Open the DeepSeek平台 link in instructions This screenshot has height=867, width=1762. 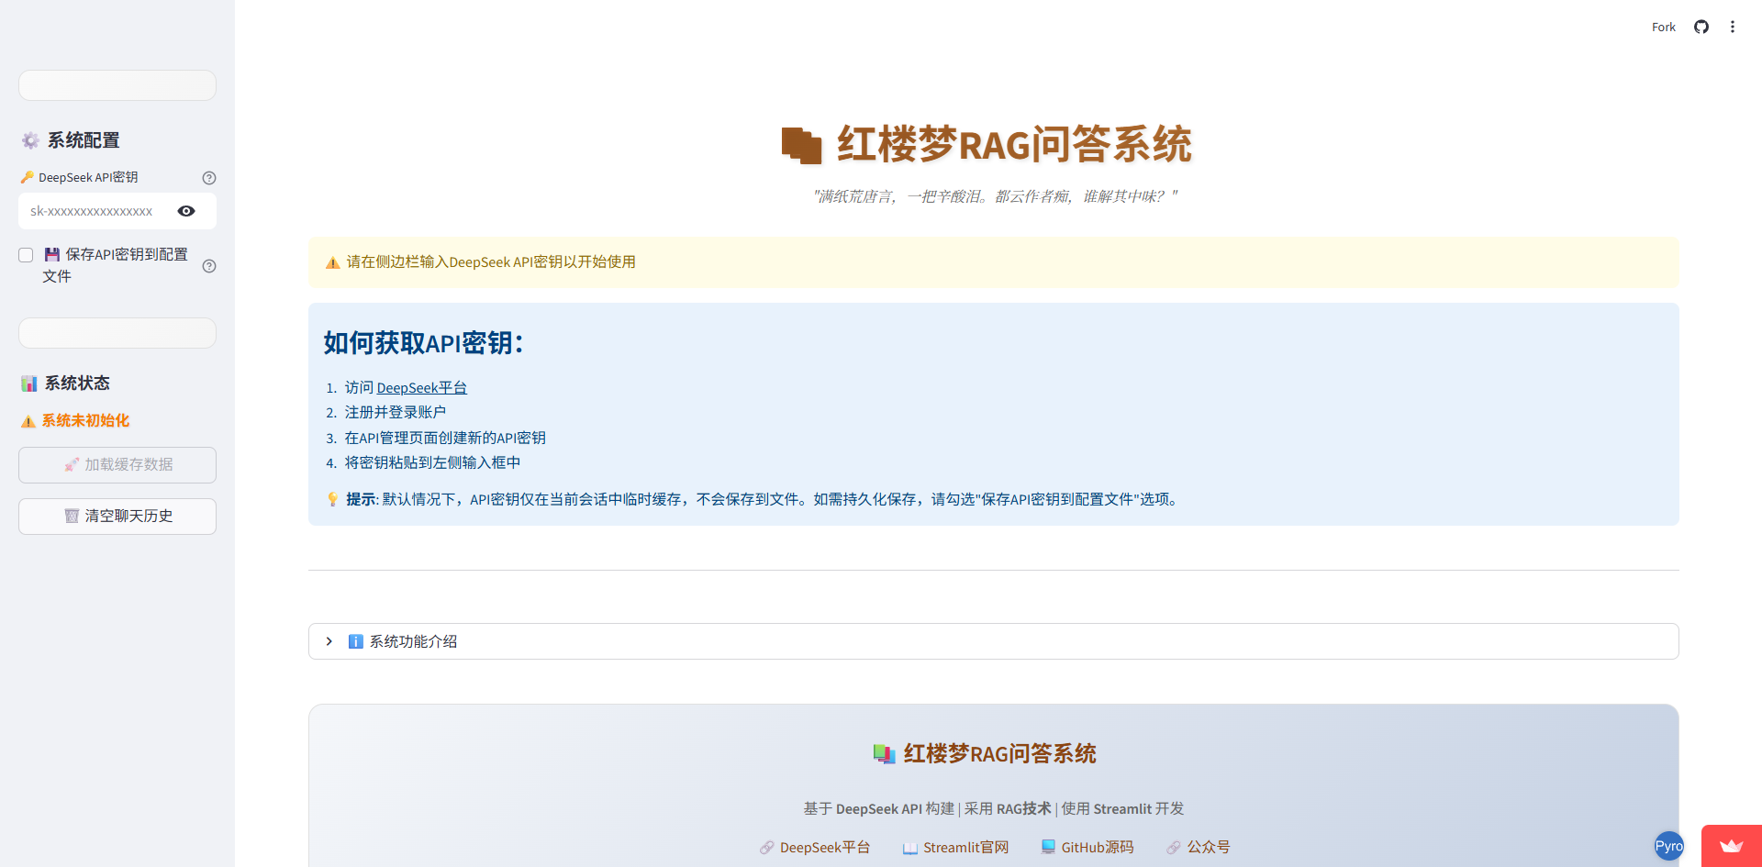(421, 388)
